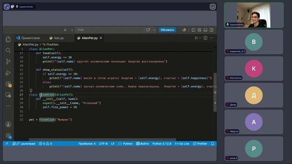The width and height of the screenshot is (292, 164).
Task: Click the horizontal editor scrollbar
Action: tap(102, 139)
